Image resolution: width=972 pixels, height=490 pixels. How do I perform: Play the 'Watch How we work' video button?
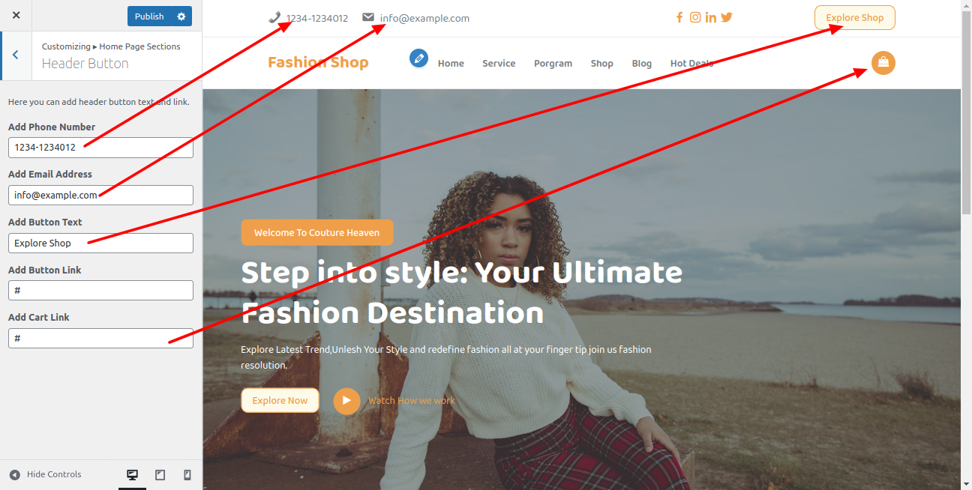tap(346, 401)
